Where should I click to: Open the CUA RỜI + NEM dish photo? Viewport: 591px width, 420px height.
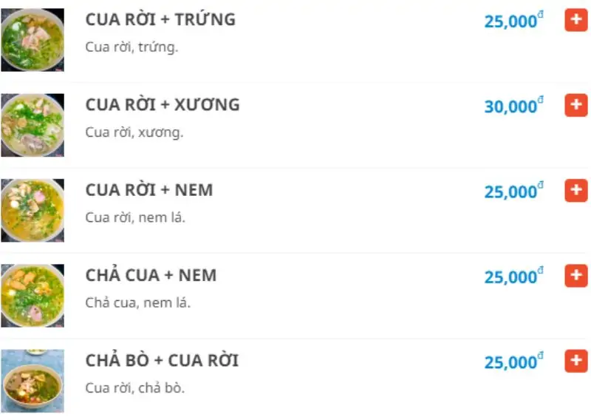point(33,211)
